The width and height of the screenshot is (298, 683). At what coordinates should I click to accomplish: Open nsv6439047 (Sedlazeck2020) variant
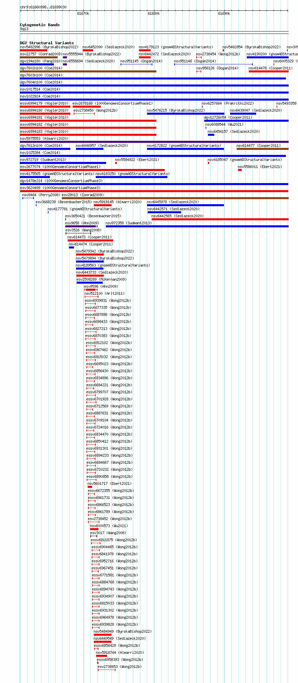[x=256, y=111]
